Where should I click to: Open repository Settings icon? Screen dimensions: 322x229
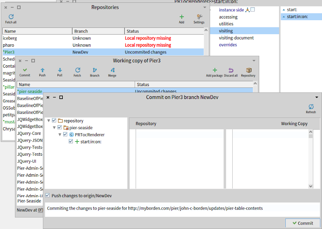(199, 17)
